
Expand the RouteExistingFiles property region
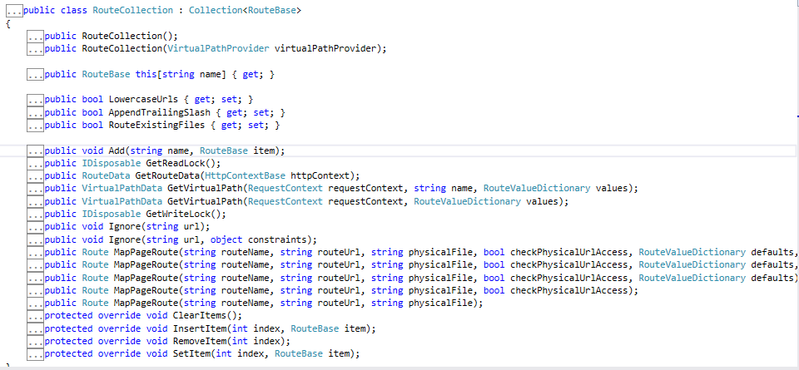pos(36,126)
